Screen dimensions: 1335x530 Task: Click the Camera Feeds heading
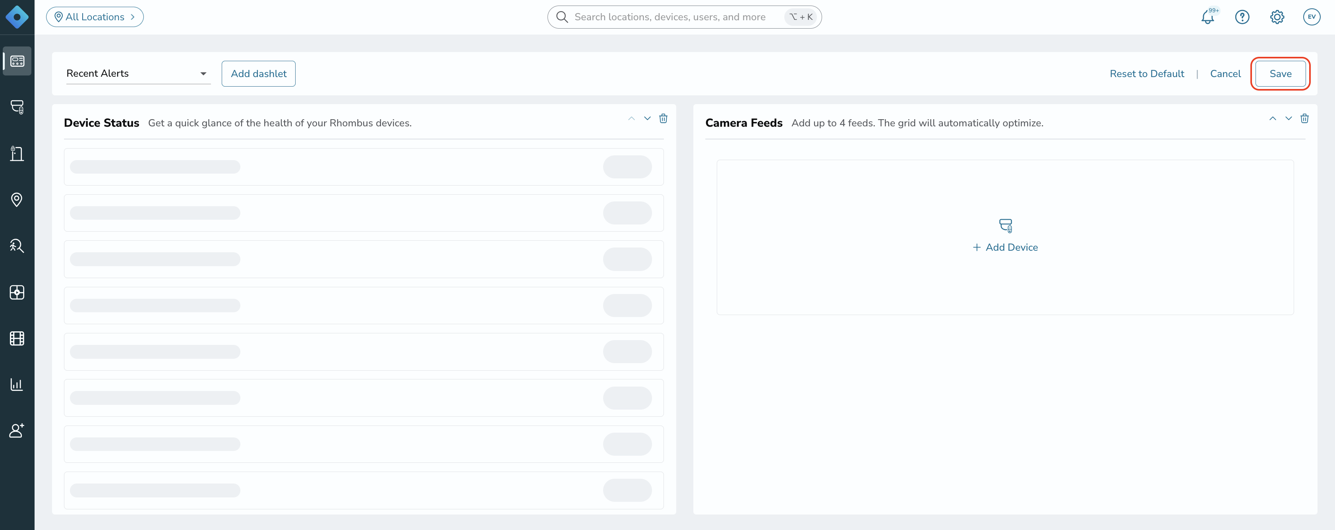click(x=744, y=123)
